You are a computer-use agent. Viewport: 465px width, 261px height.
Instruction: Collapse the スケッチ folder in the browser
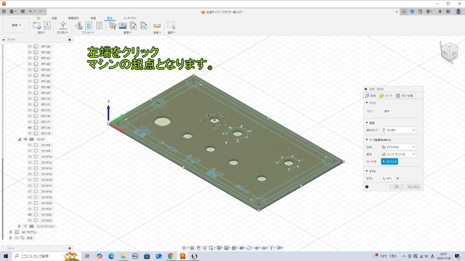[20, 140]
